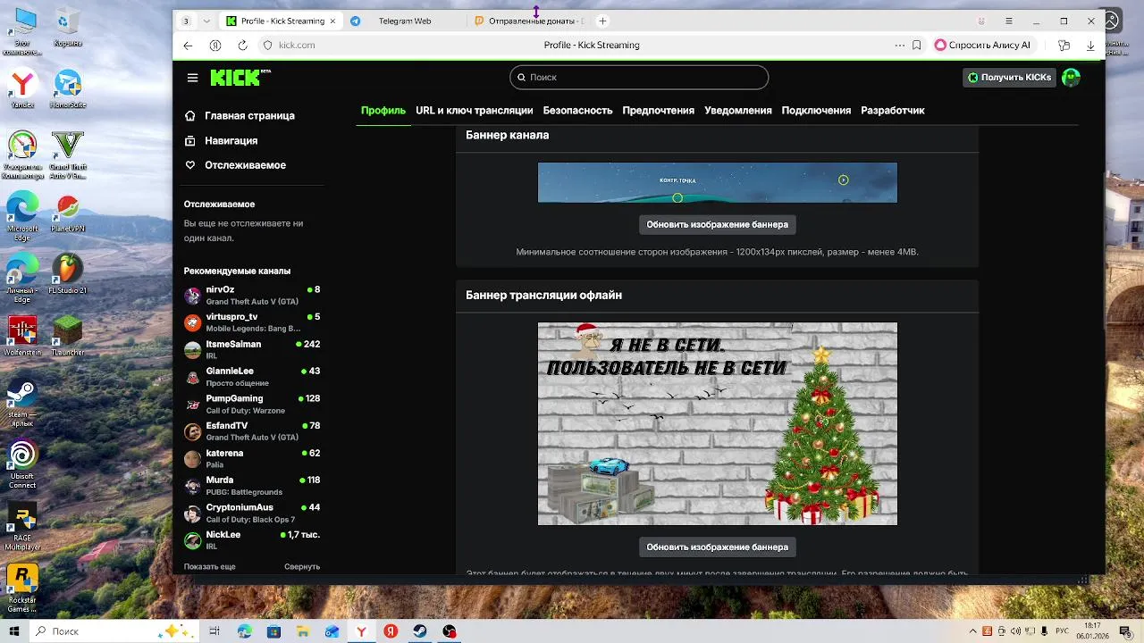Screen dimensions: 1144x643
Task: Switch to the Отправленные донаты tab
Action: point(527,21)
